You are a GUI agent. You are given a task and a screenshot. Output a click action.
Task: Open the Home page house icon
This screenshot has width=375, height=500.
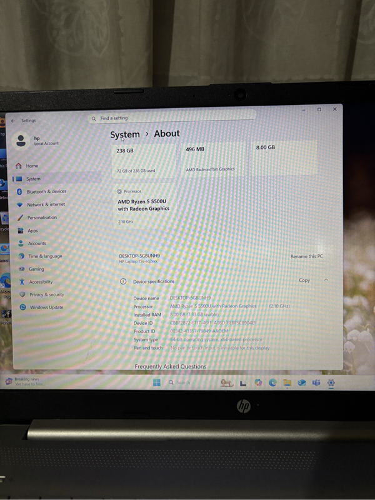(19, 166)
